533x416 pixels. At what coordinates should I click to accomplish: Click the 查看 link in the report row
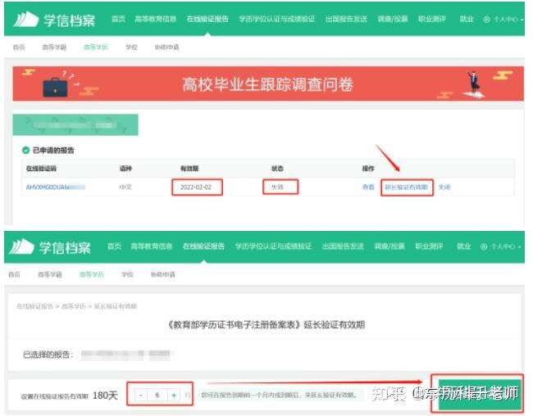[368, 187]
